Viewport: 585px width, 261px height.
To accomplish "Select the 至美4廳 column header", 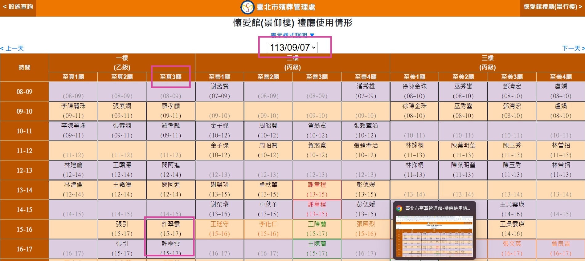I will (x=561, y=77).
